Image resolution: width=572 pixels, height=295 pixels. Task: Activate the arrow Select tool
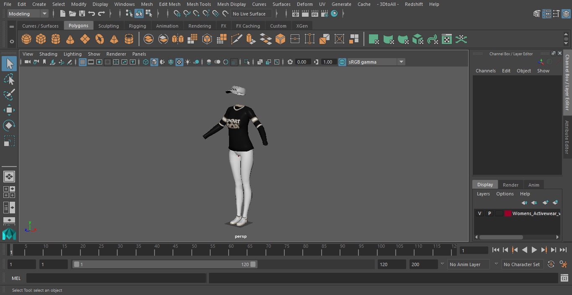(x=9, y=64)
